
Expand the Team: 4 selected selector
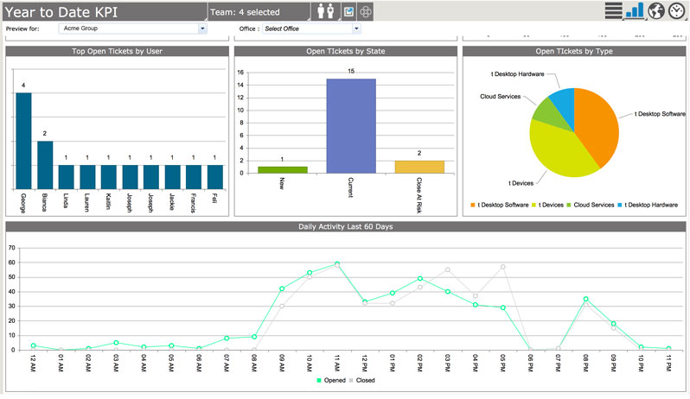[259, 12]
